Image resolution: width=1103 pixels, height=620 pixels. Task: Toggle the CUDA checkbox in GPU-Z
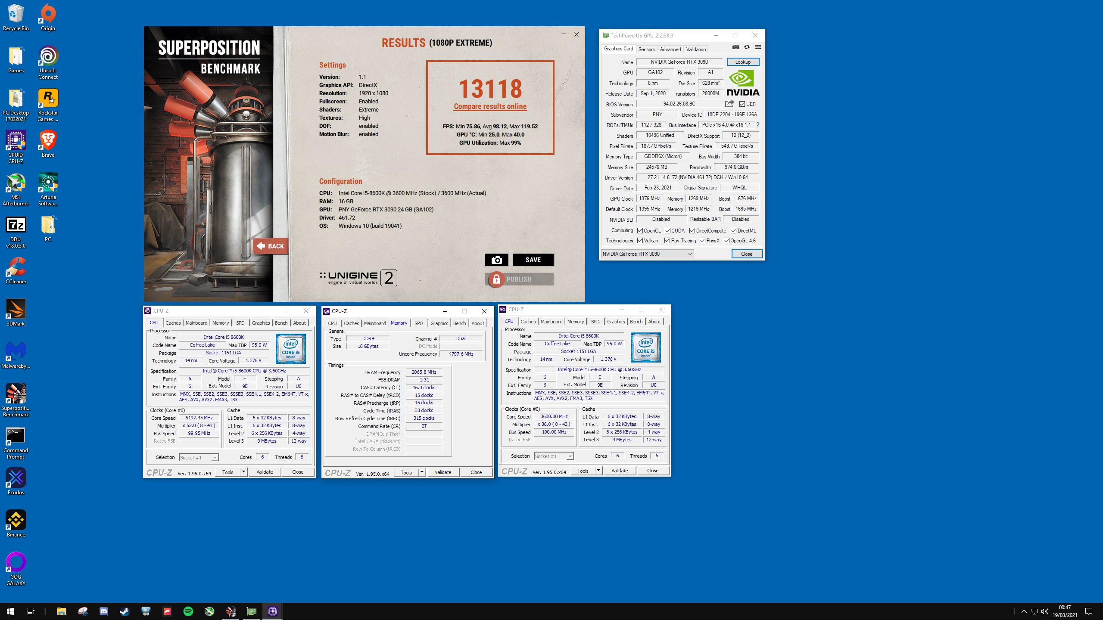(667, 231)
